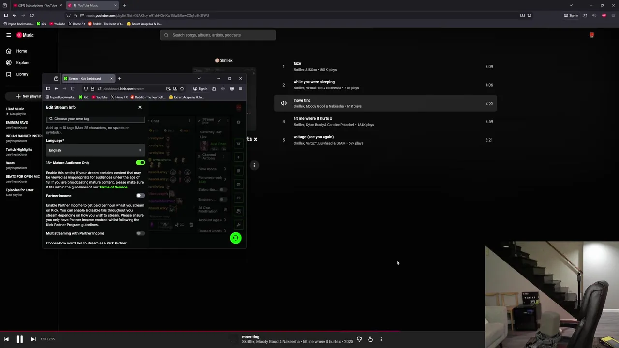The height and width of the screenshot is (348, 619).
Task: Disable 18+ Mature Audience Only toggle
Action: pyautogui.click(x=140, y=163)
